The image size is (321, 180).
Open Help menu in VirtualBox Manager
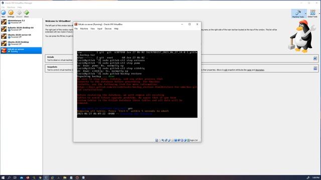click(x=20, y=7)
